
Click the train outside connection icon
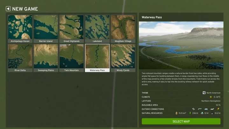(200, 109)
